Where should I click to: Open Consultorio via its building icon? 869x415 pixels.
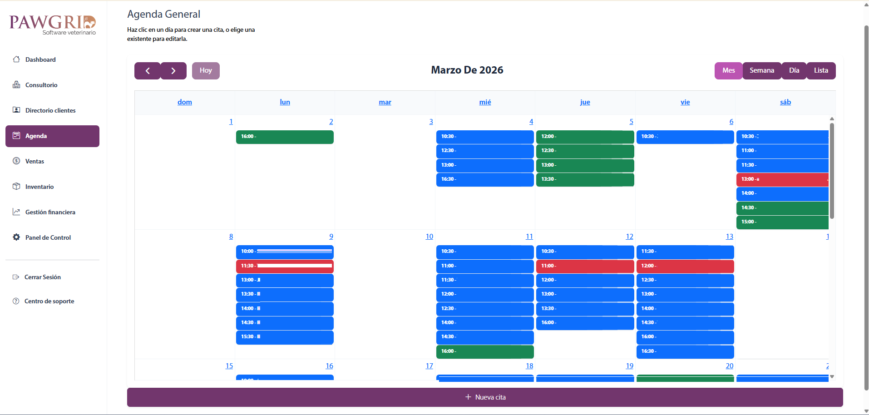[16, 85]
